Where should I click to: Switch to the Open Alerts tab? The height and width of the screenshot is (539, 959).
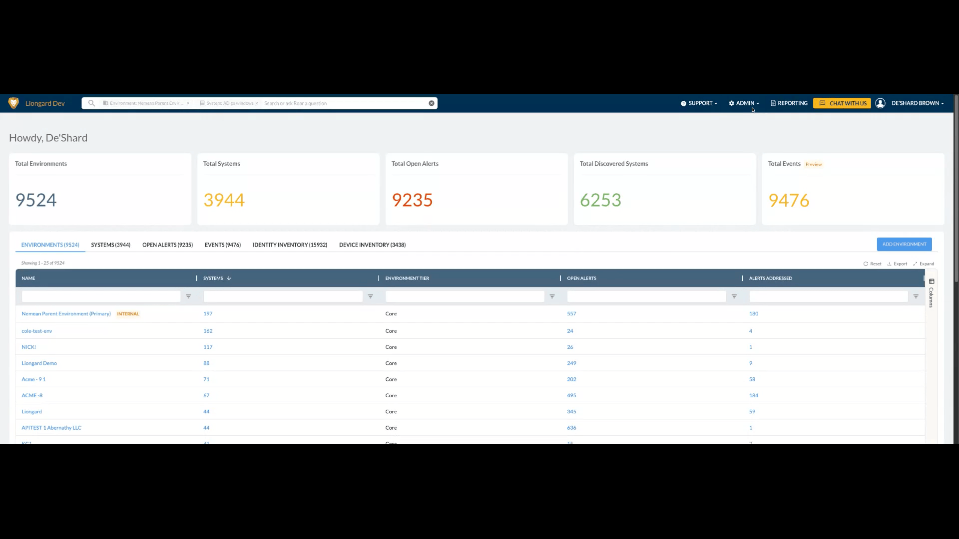coord(167,245)
